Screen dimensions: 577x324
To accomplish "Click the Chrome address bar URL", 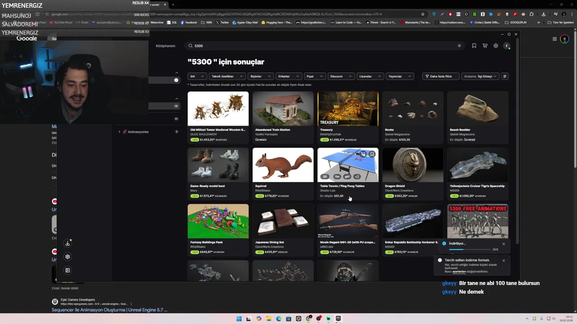I will (x=234, y=14).
